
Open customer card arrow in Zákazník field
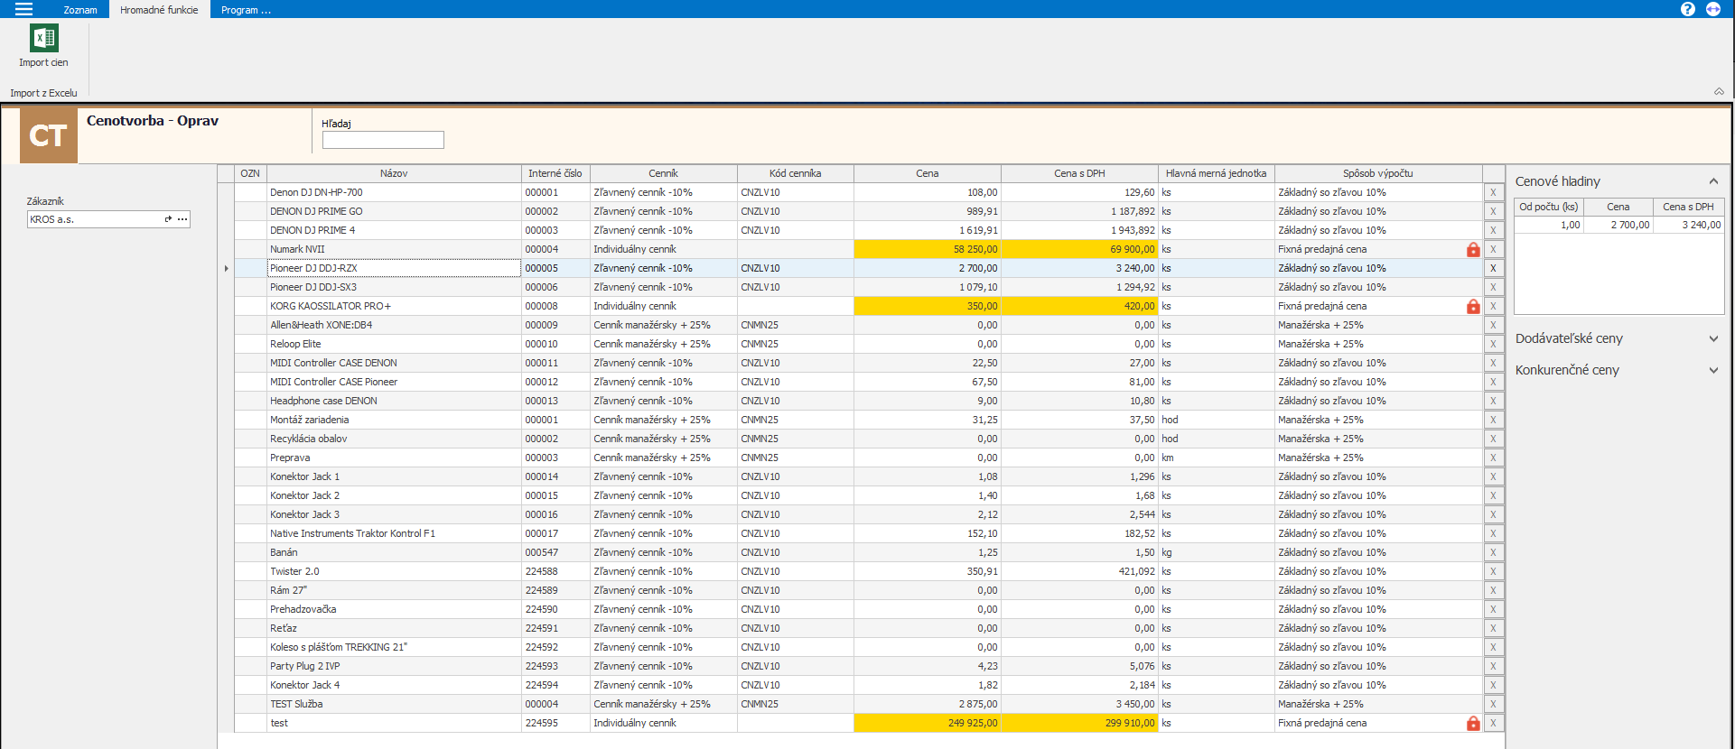coord(168,219)
